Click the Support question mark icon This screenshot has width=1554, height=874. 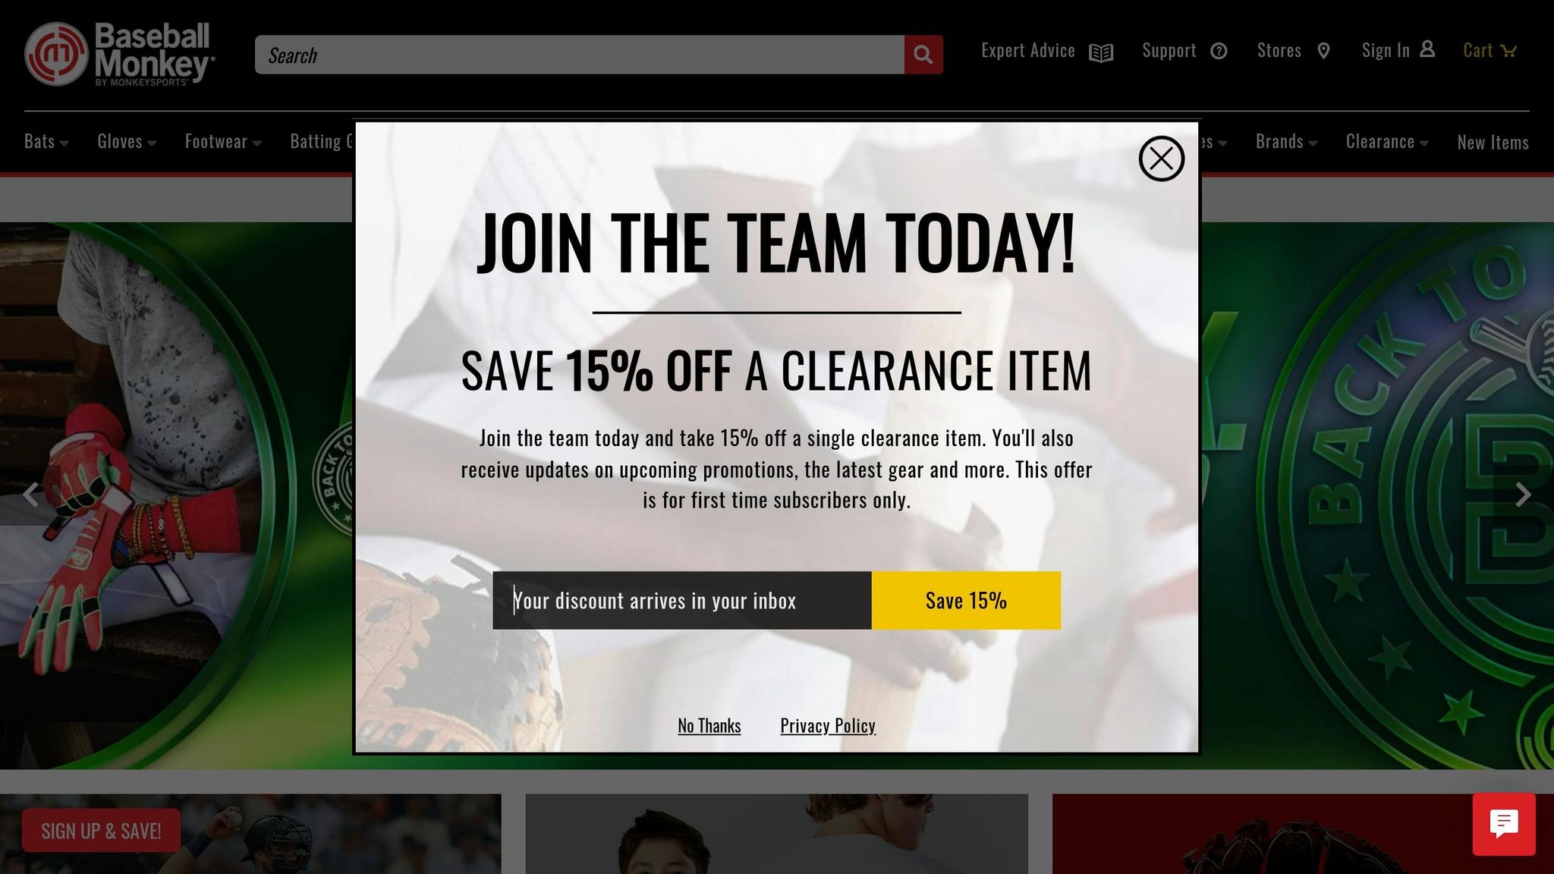coord(1219,51)
